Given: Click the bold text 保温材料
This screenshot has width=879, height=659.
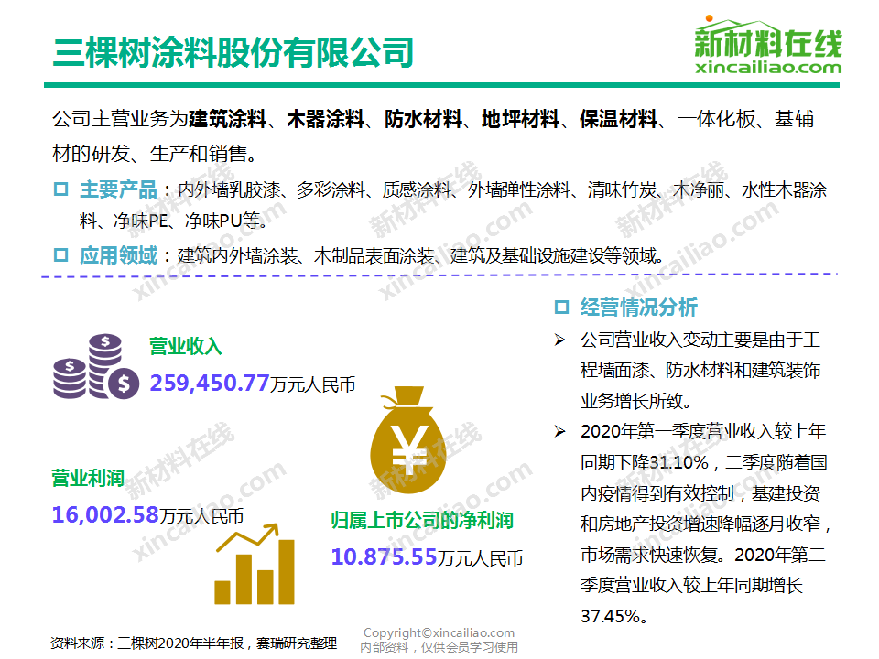Looking at the screenshot, I should [618, 119].
